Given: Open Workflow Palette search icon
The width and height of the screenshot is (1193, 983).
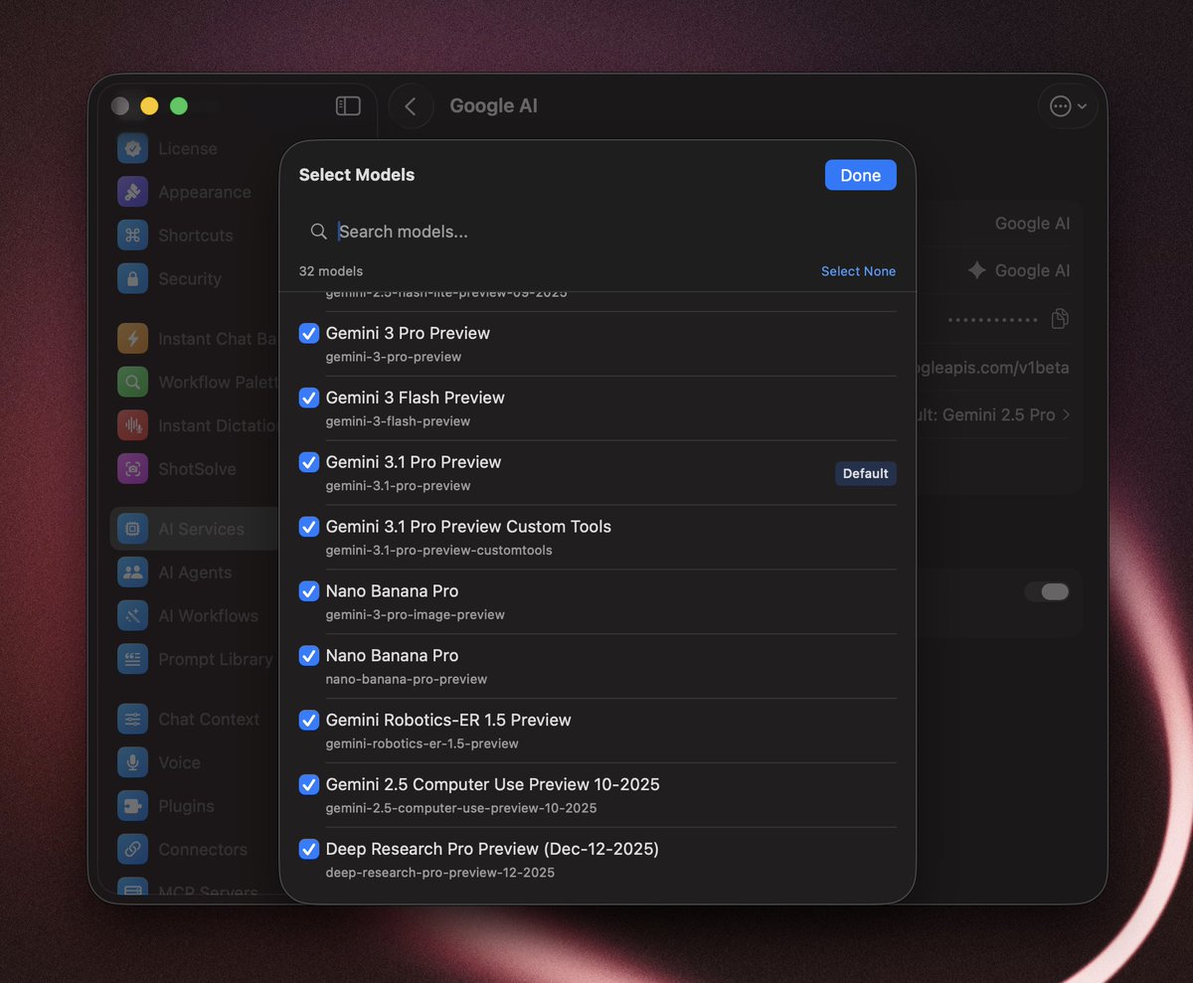Looking at the screenshot, I should pyautogui.click(x=132, y=382).
